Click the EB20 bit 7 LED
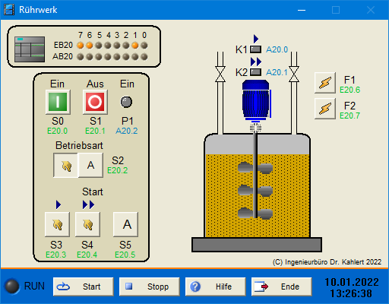Screen dimensions: 389x304 [81, 46]
